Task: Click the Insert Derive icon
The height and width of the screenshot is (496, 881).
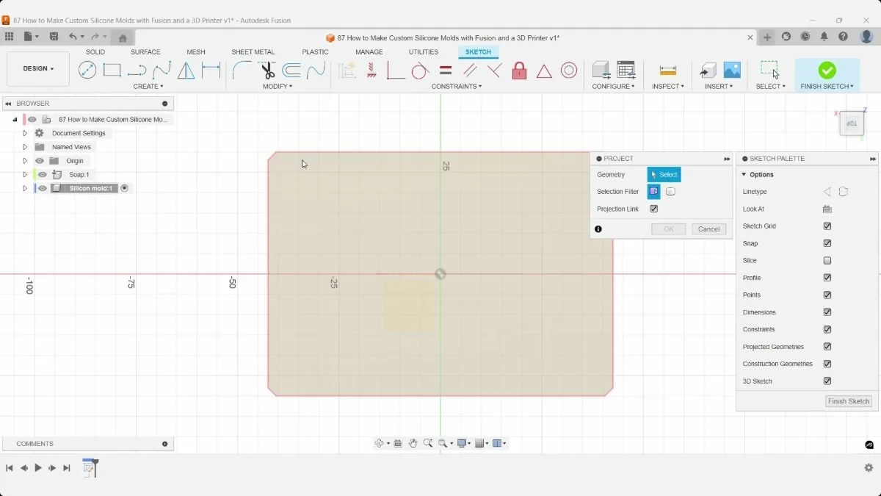Action: click(708, 70)
